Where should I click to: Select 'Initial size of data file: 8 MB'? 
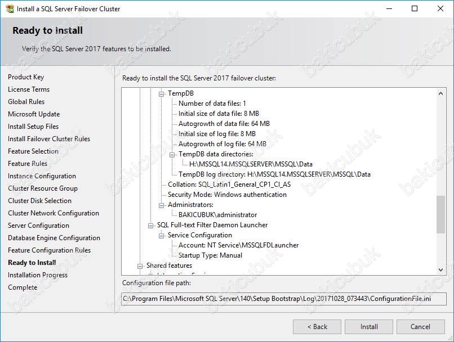coord(219,114)
